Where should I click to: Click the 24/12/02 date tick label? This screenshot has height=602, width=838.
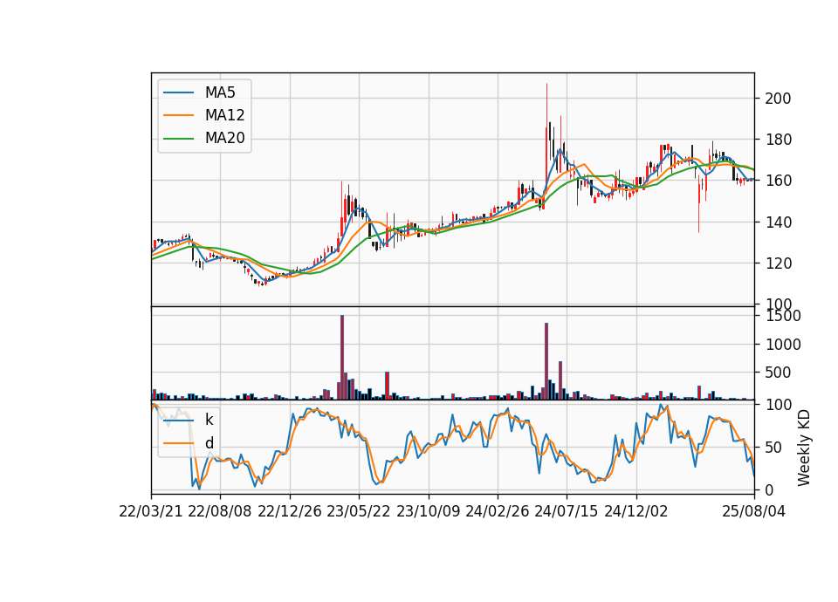click(x=636, y=512)
